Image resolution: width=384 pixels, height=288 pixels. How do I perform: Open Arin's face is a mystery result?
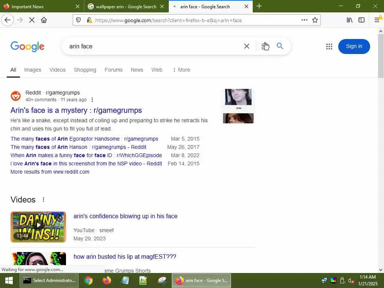click(x=76, y=110)
